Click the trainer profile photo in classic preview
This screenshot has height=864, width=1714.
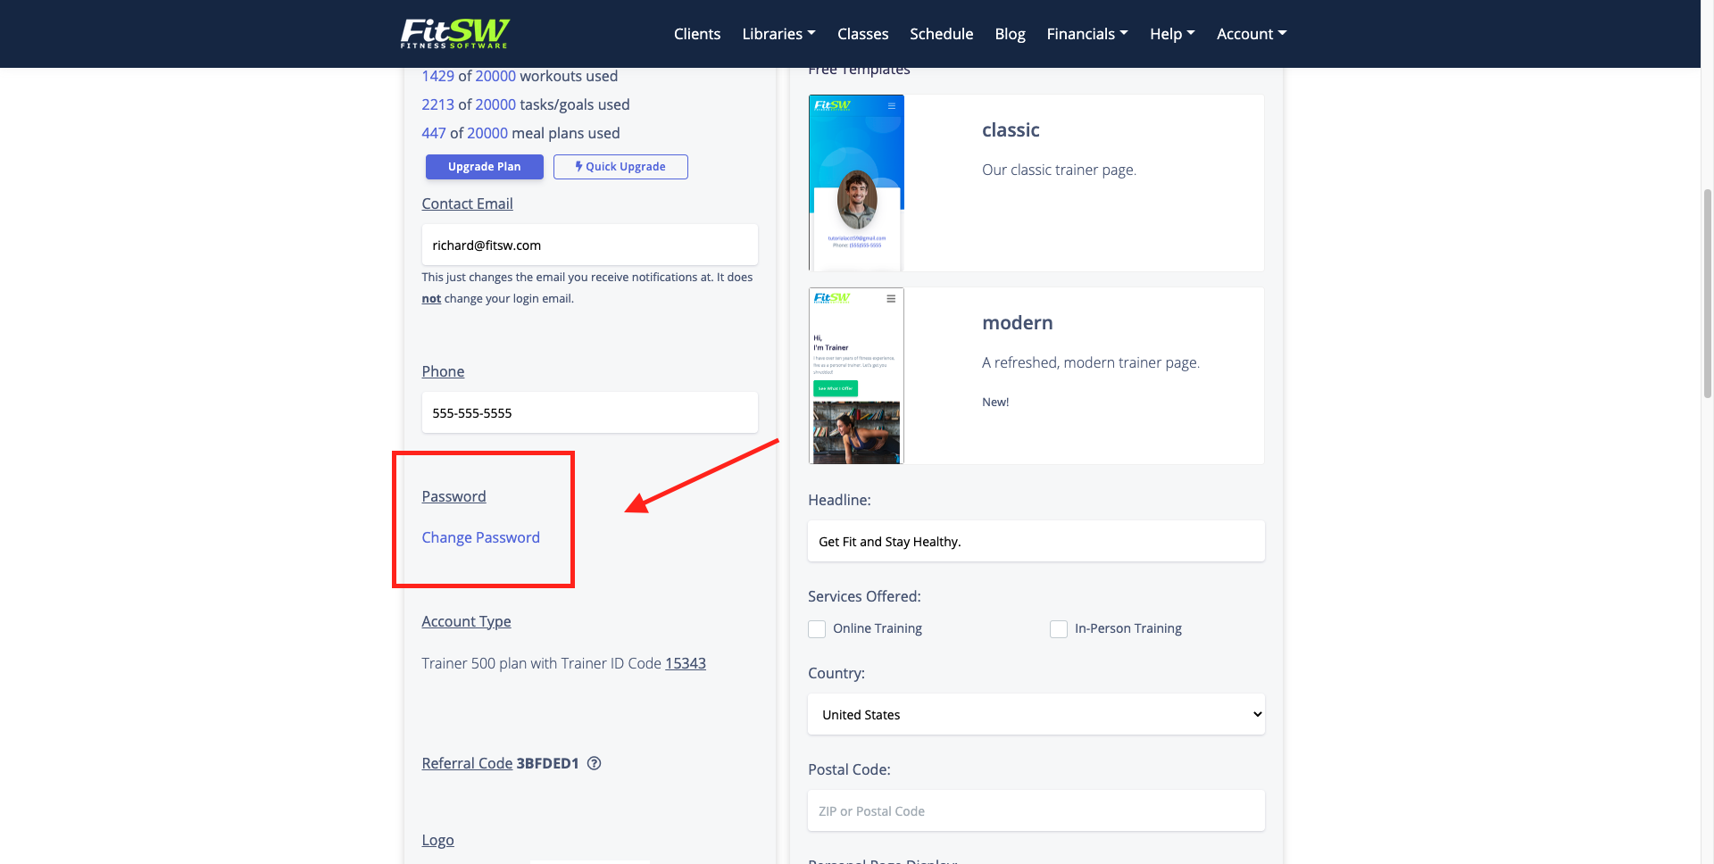click(855, 200)
